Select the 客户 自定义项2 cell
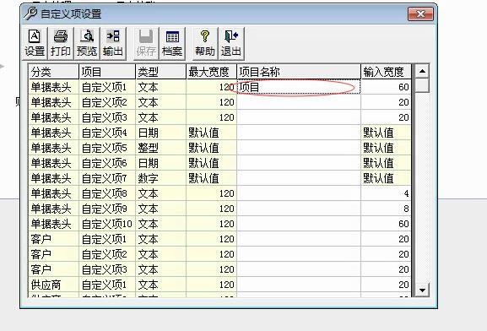The width and height of the screenshot is (487, 331). coord(107,254)
